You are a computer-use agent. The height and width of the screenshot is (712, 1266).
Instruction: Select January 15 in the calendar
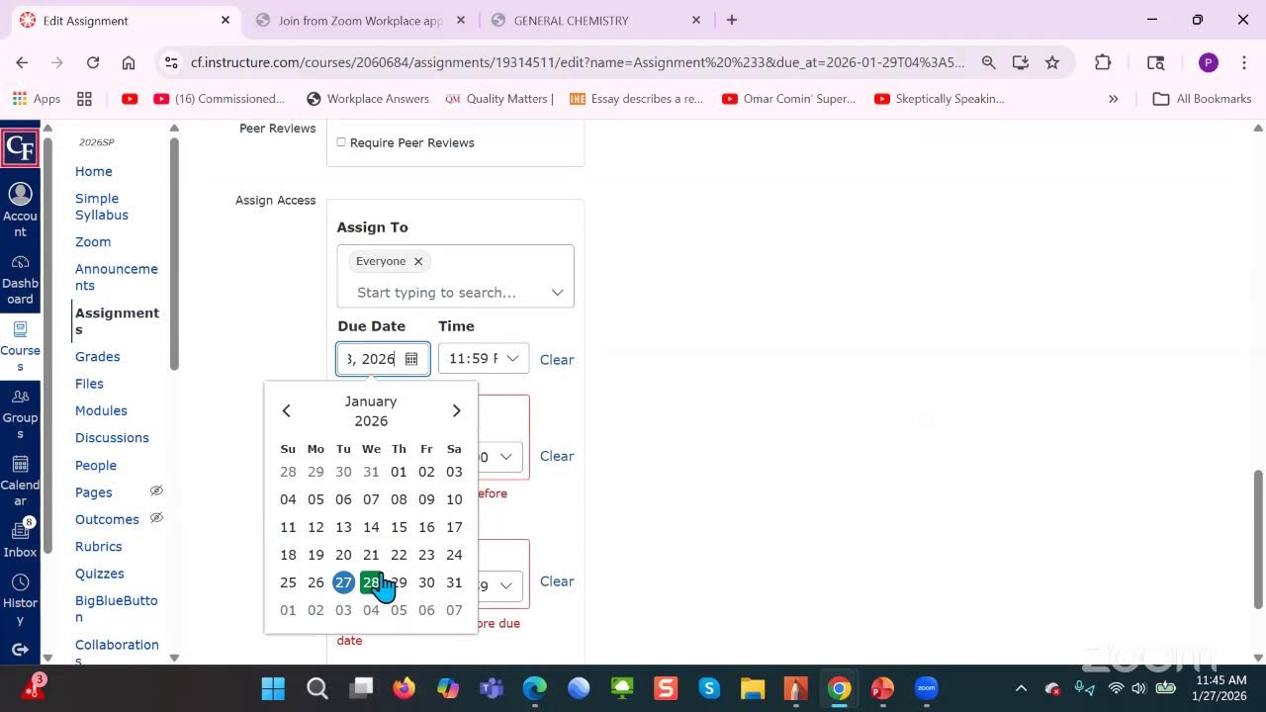point(399,527)
